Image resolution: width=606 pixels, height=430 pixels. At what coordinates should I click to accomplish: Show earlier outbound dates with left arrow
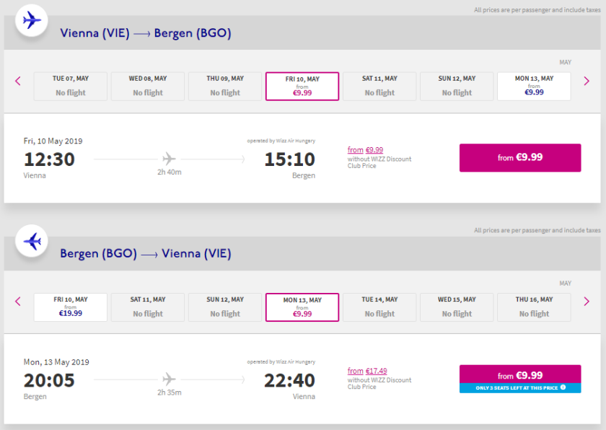pyautogui.click(x=18, y=81)
